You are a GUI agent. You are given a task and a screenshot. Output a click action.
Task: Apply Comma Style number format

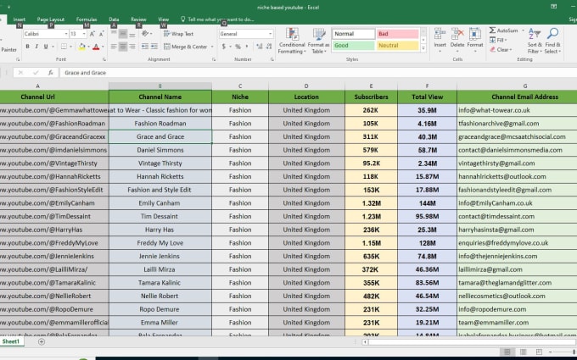point(247,47)
